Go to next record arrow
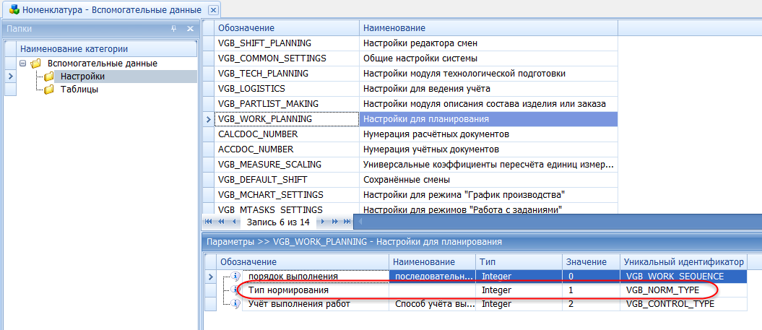 click(x=323, y=222)
